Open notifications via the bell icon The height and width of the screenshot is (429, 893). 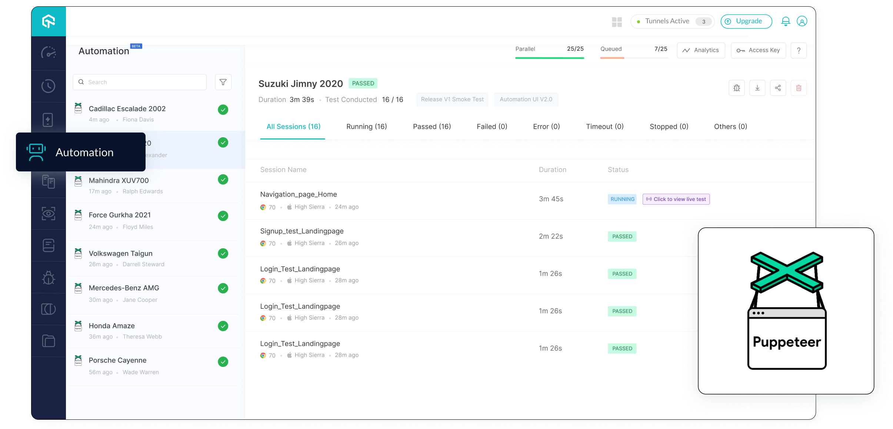(x=785, y=21)
